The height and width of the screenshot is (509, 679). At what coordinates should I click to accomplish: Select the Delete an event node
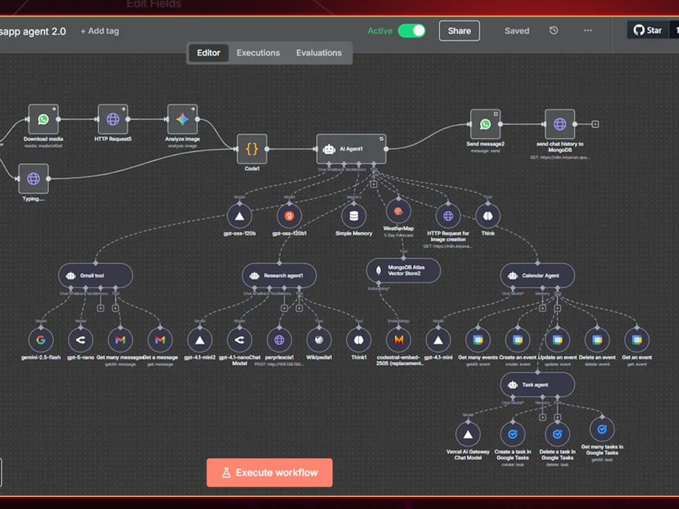click(597, 340)
